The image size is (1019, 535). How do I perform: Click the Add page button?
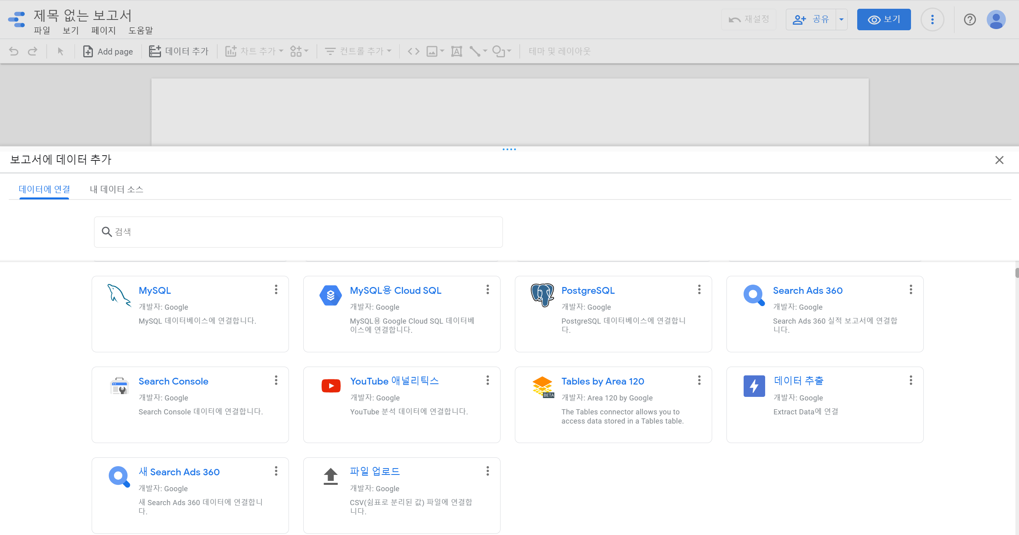pos(108,51)
